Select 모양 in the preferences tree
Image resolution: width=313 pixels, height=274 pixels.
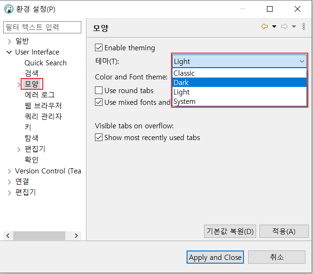pos(31,84)
